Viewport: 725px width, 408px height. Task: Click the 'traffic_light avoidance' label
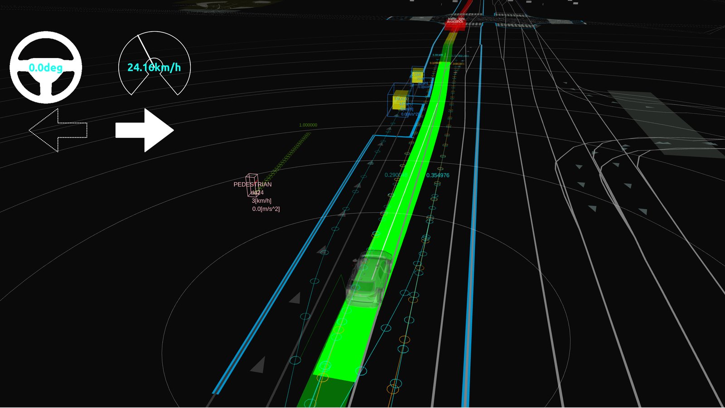click(456, 20)
